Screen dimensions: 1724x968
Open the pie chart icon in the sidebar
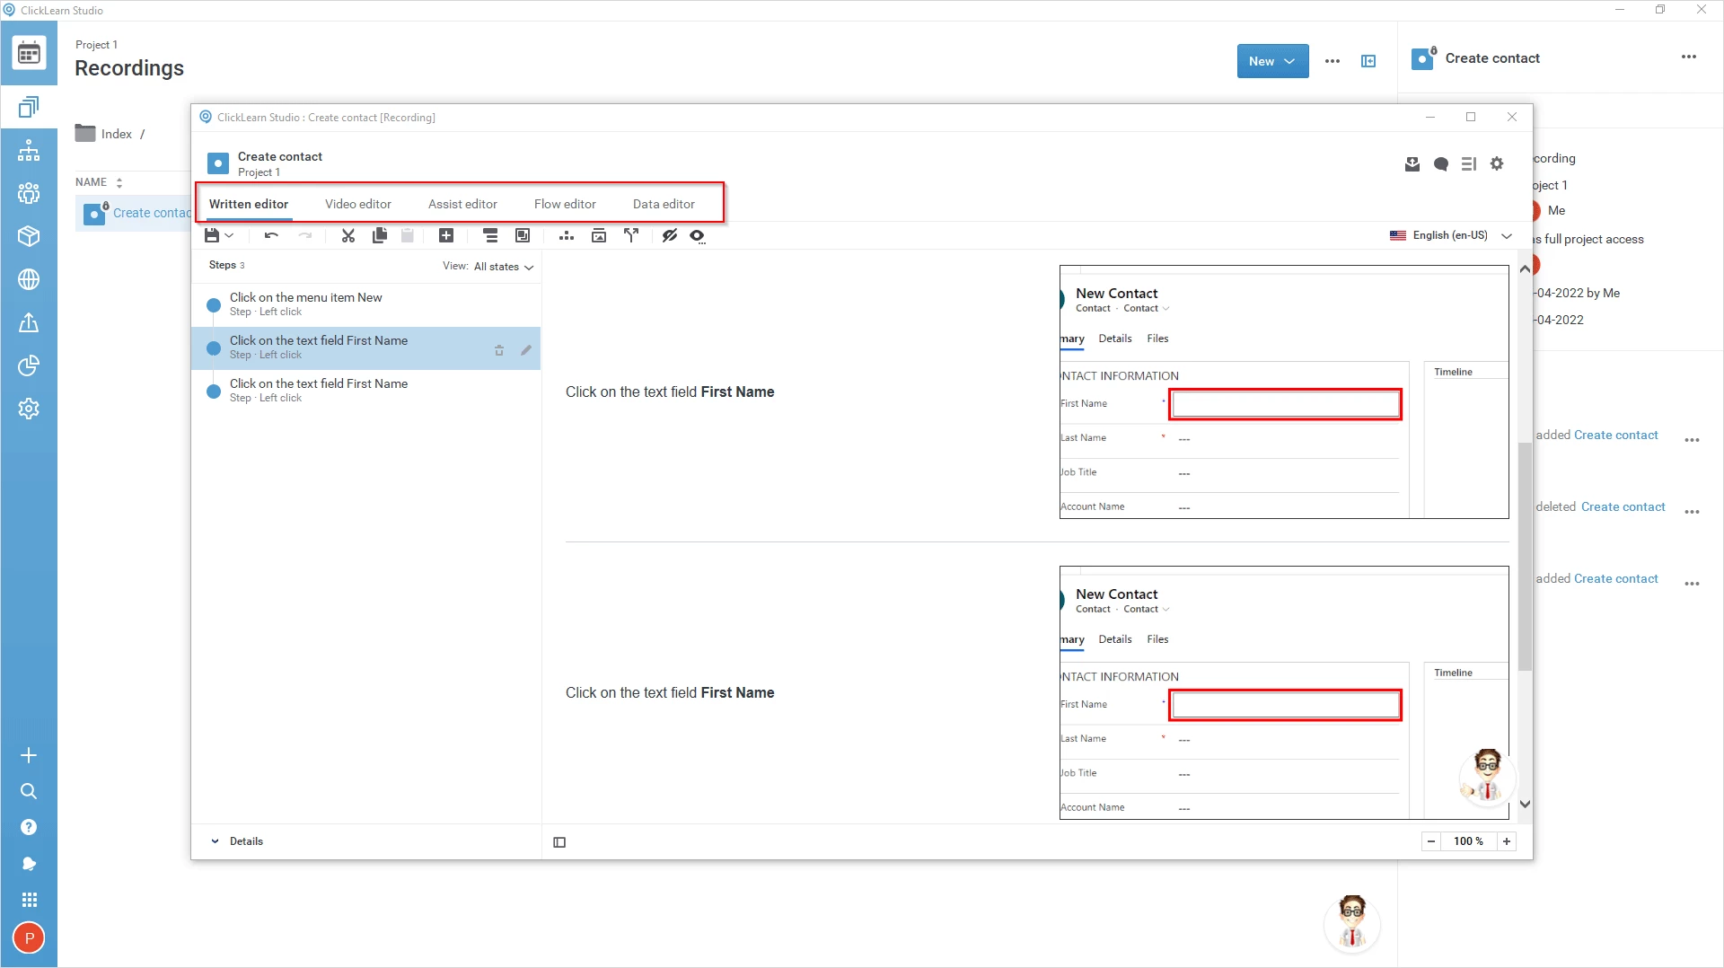click(x=29, y=365)
